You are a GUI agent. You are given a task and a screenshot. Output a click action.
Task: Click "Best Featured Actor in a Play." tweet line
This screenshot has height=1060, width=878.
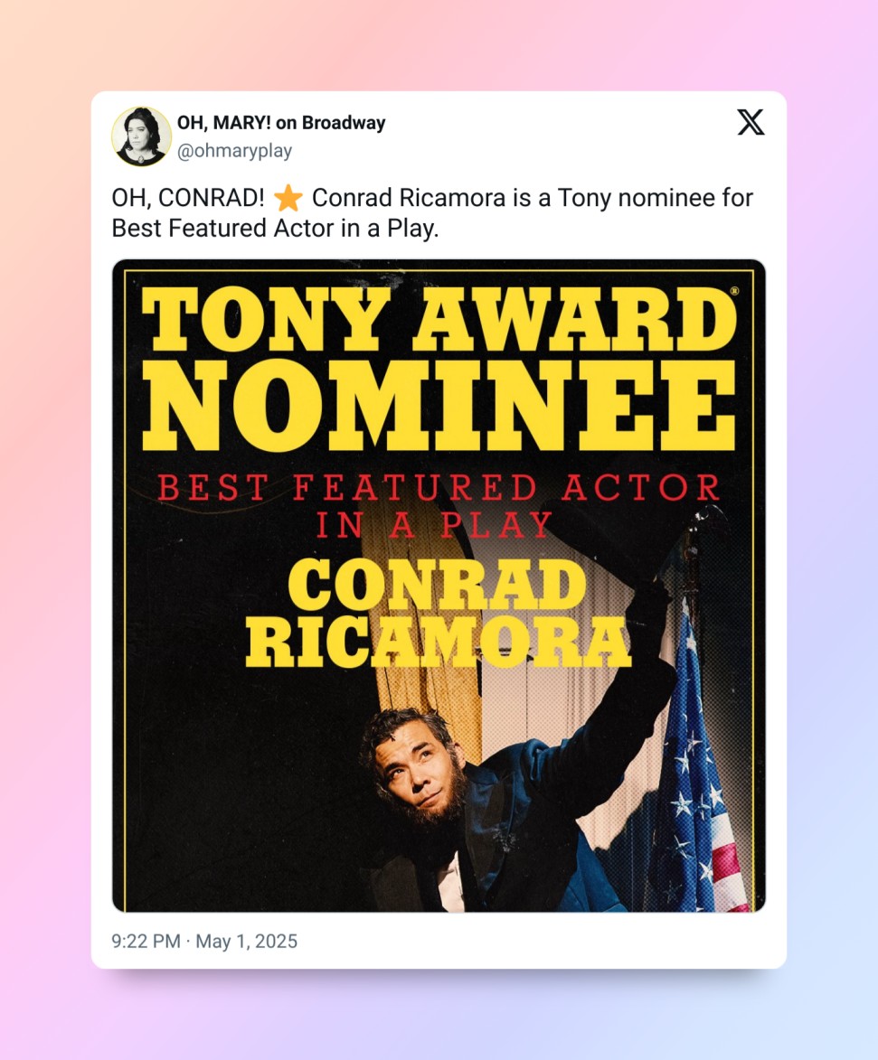[x=275, y=229]
